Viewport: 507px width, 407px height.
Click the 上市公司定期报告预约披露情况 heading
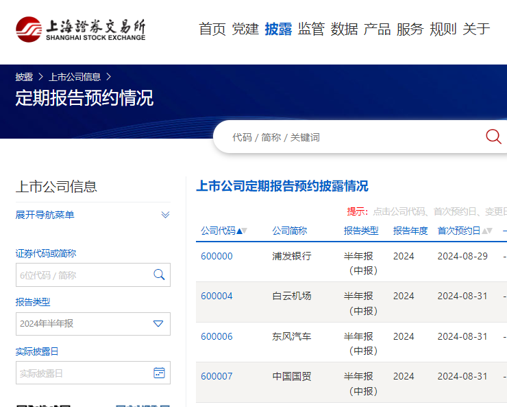pyautogui.click(x=282, y=186)
